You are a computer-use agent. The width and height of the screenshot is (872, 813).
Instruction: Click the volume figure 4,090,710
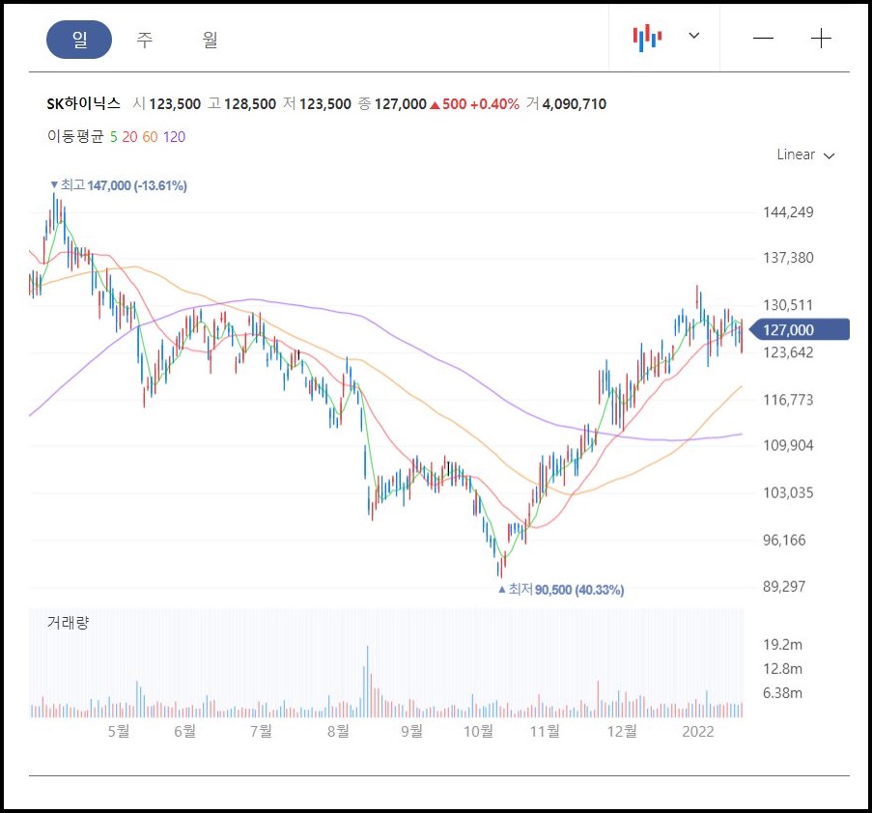tap(574, 104)
